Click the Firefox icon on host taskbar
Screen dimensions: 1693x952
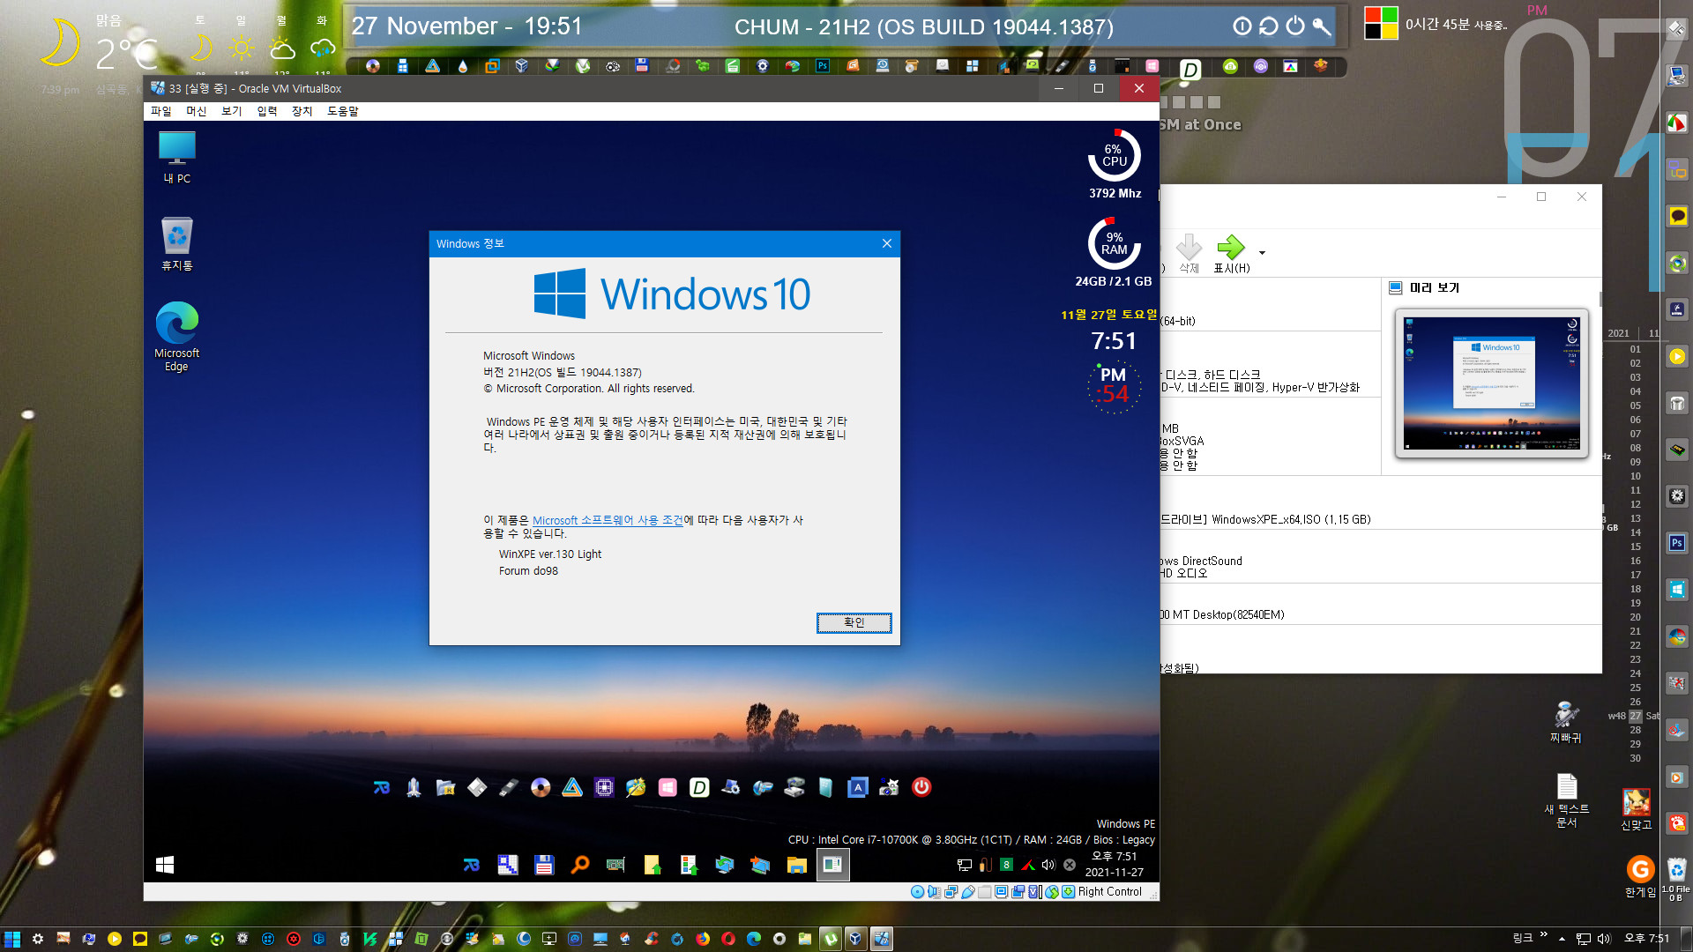coord(703,939)
